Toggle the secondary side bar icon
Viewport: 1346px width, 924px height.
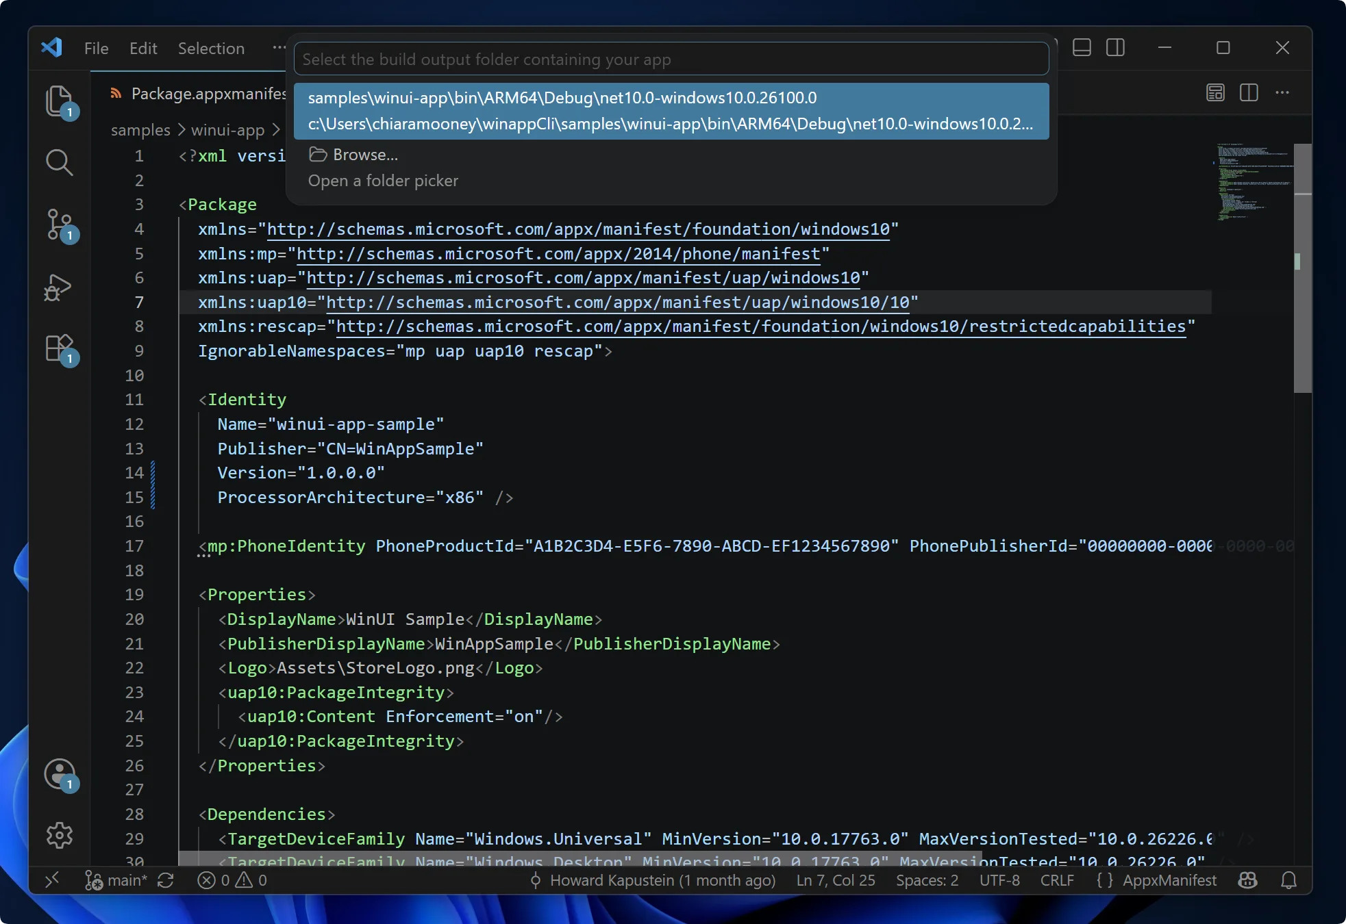pyautogui.click(x=1116, y=48)
